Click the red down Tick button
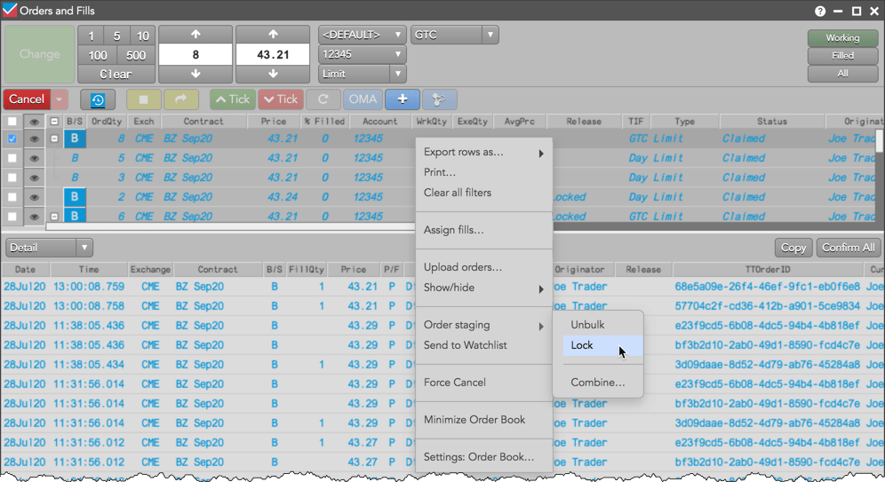The width and height of the screenshot is (885, 482). point(281,99)
